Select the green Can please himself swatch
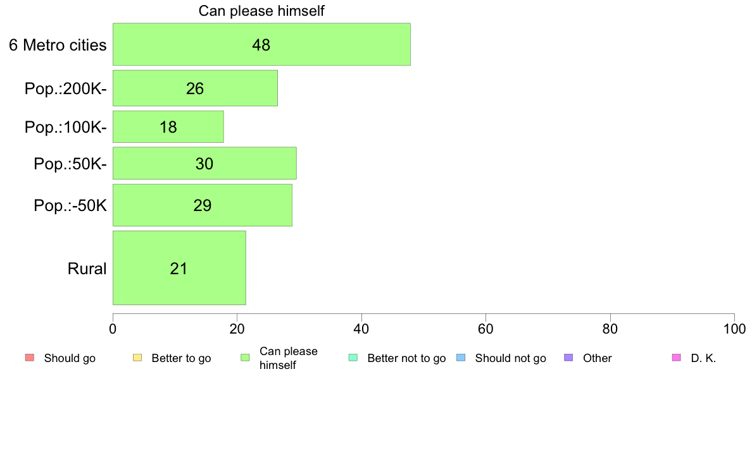752x465 pixels. point(245,358)
